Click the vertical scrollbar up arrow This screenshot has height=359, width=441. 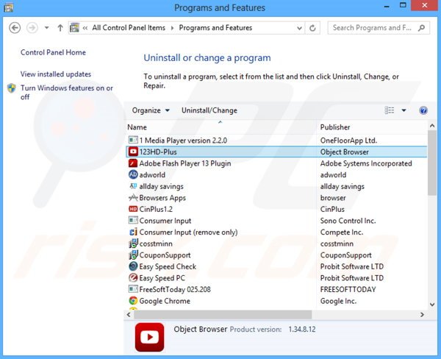[432, 126]
